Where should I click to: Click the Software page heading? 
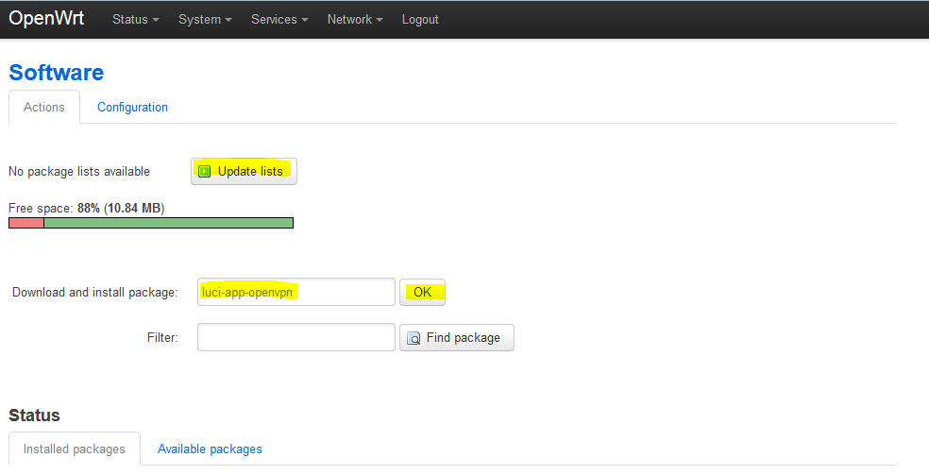[x=57, y=73]
